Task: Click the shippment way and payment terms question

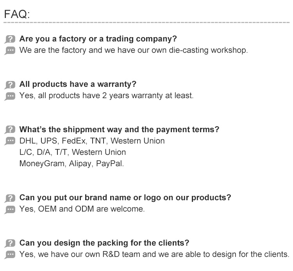Action: tap(119, 129)
